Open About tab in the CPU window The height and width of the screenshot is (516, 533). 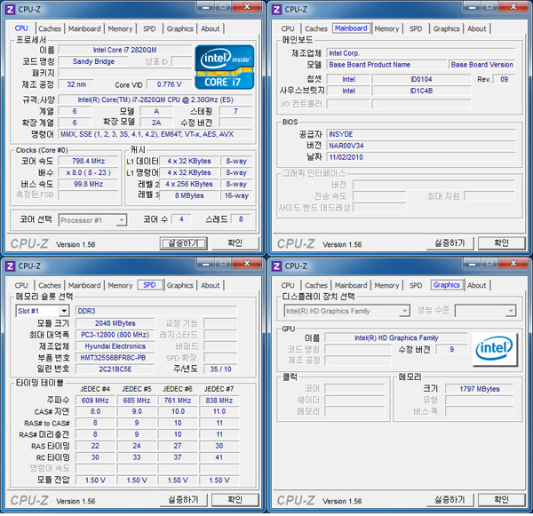point(210,28)
